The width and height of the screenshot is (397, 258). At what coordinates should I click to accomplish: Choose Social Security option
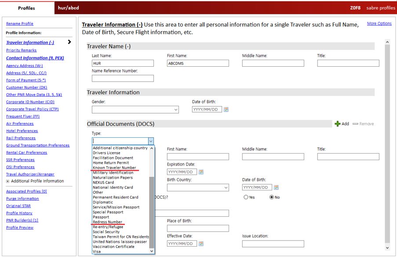click(x=106, y=232)
